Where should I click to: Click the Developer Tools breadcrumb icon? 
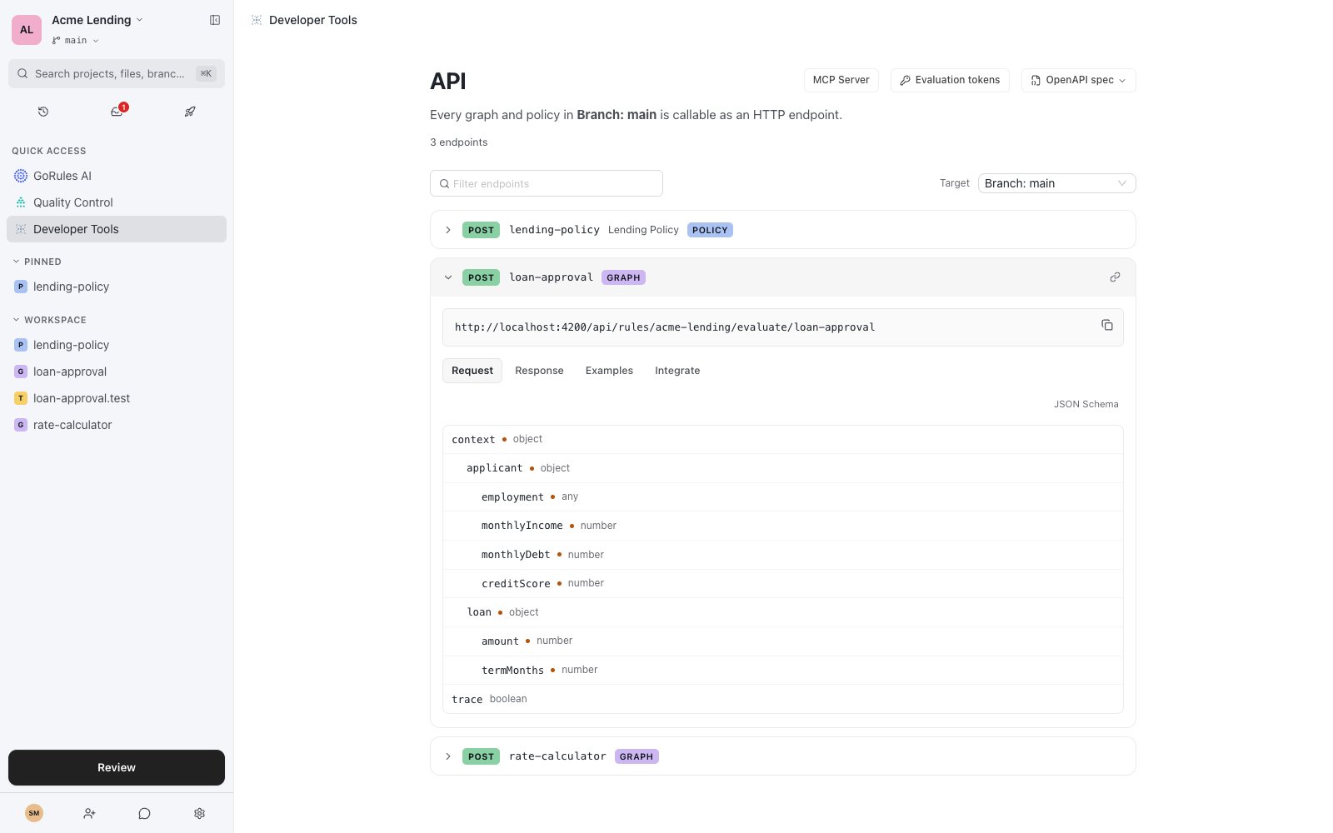pyautogui.click(x=257, y=20)
